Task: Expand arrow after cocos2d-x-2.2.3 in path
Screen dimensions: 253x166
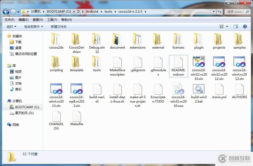Action: click(x=145, y=12)
